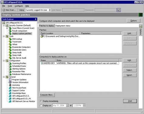
Task: Select the Deploy immediately radio button
Action: [x=41, y=101]
